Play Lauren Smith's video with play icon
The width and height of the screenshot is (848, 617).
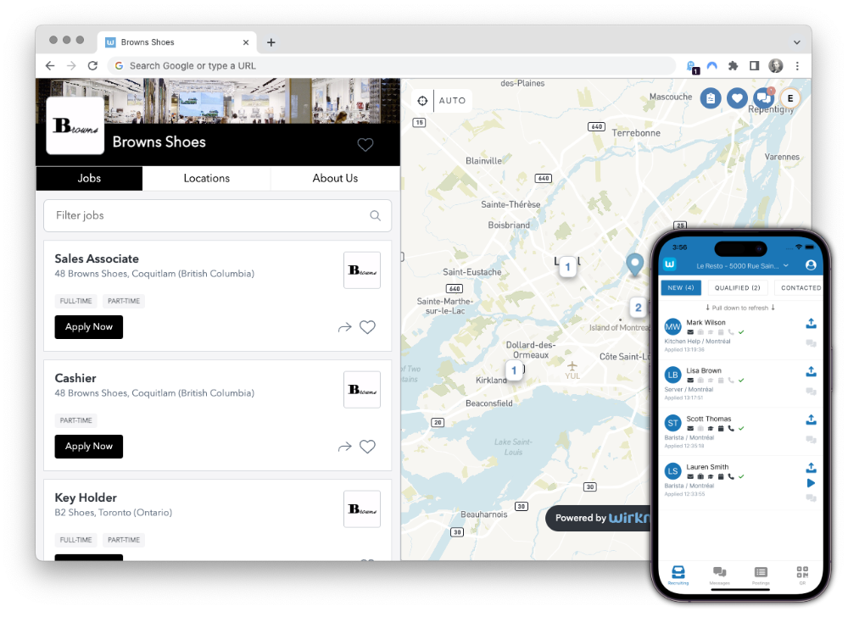coord(811,483)
